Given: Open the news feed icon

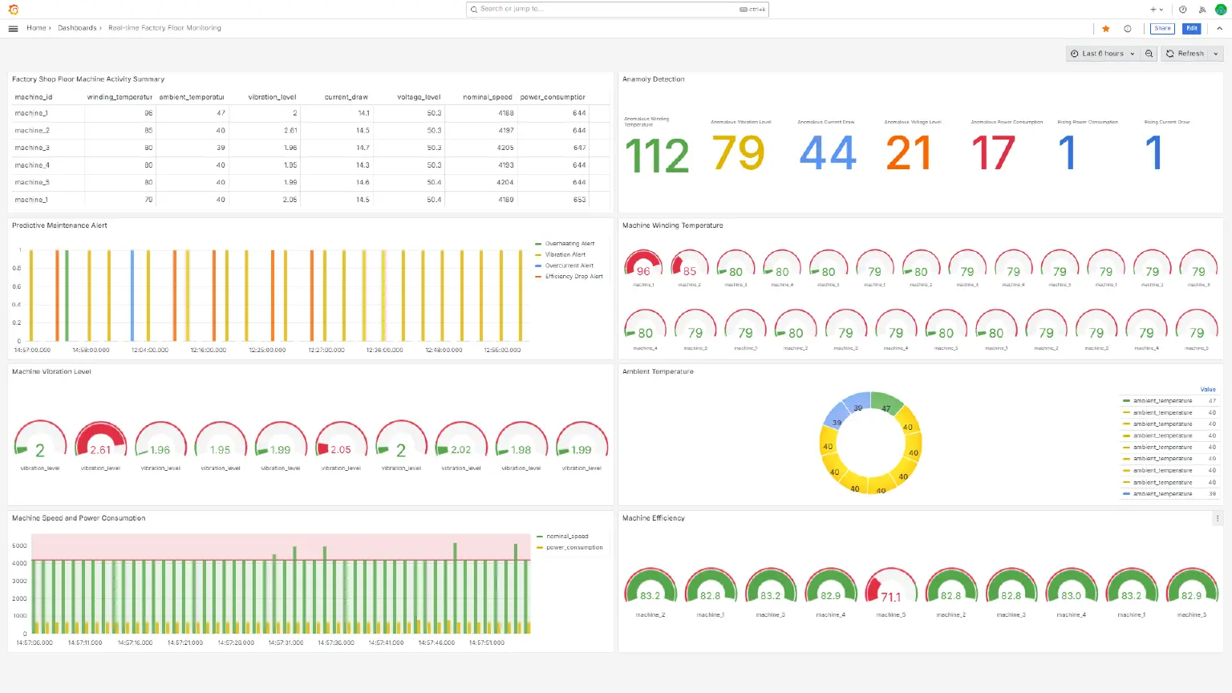Looking at the screenshot, I should click(x=1202, y=10).
